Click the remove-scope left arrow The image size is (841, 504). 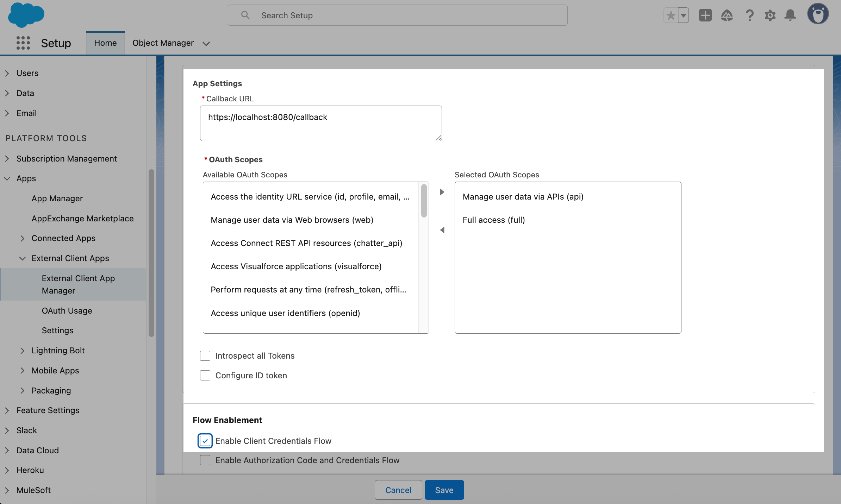(x=442, y=230)
